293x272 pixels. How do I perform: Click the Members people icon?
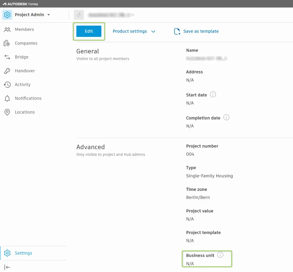click(7, 29)
